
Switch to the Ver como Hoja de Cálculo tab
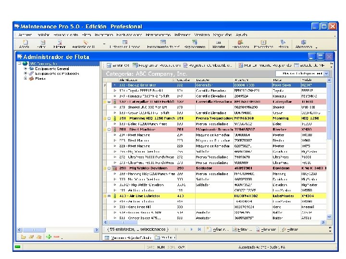(128, 237)
